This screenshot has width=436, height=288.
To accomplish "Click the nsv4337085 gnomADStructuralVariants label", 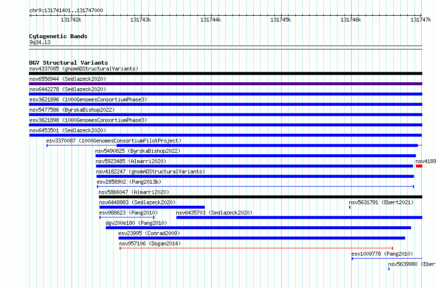I will (x=84, y=69).
